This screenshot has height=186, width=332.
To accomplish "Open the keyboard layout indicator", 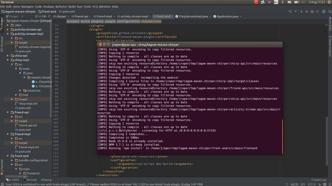I will point(276,2).
